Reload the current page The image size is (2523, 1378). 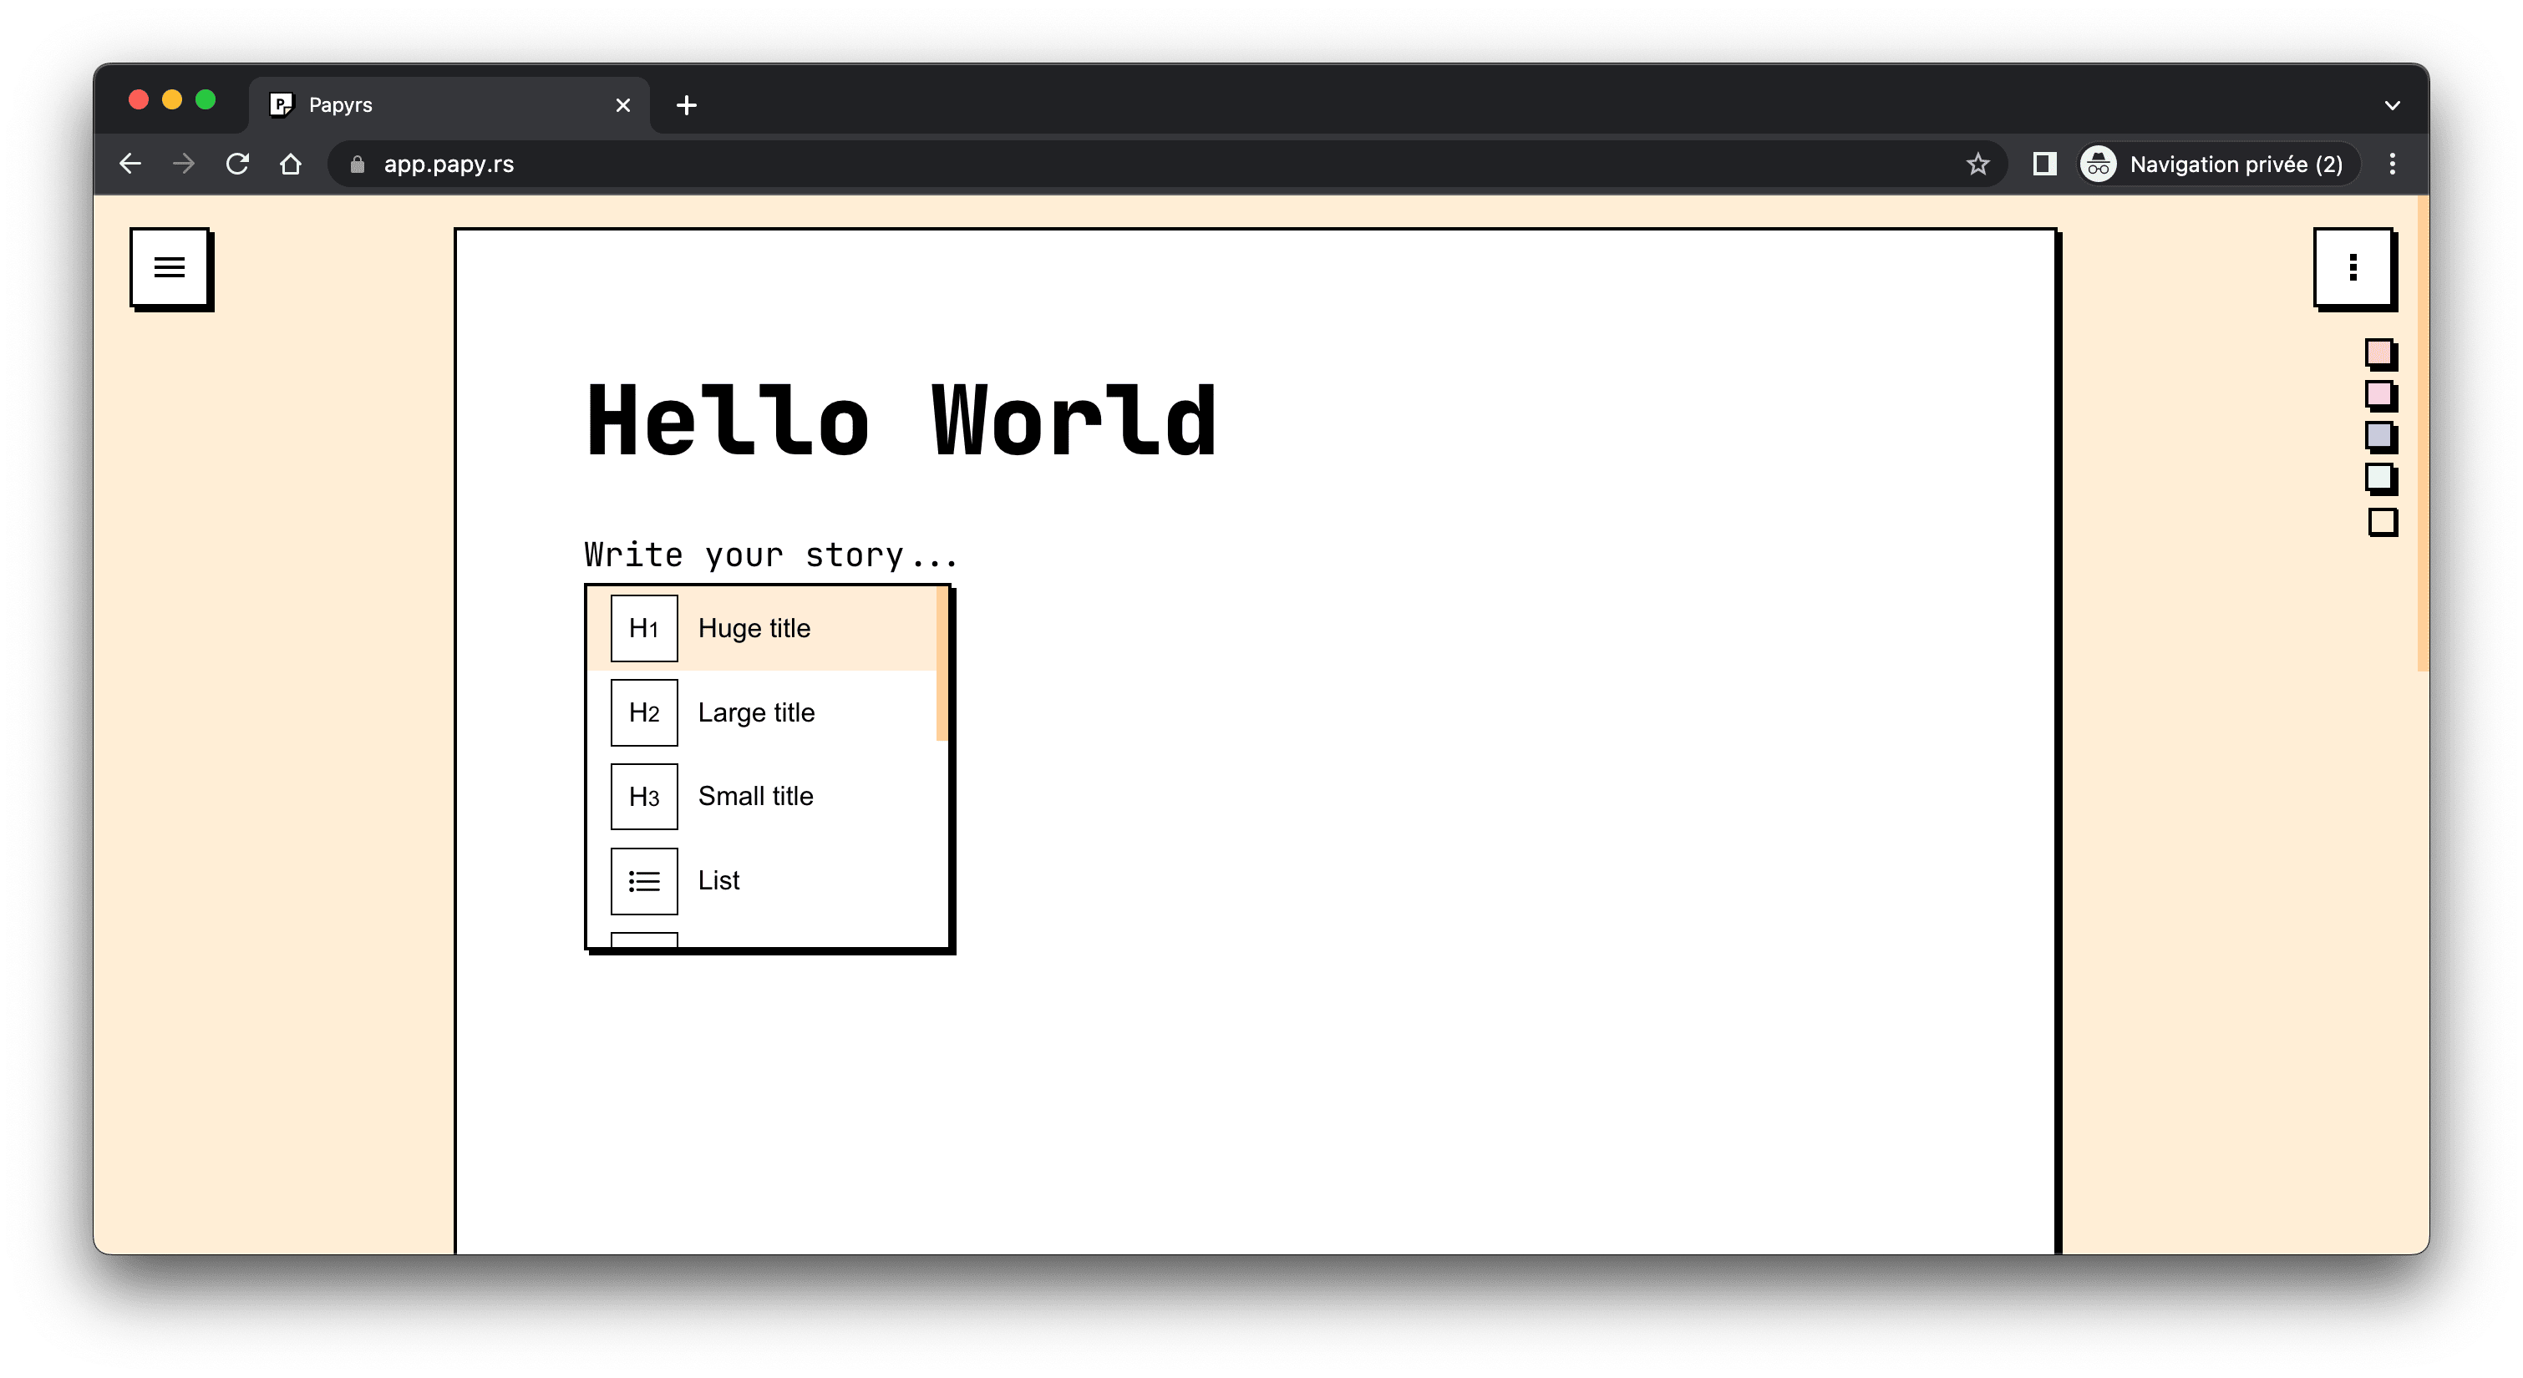237,164
